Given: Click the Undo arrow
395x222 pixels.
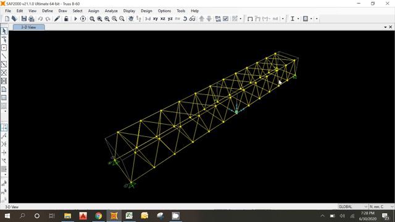Looking at the screenshot, I should (x=40, y=18).
